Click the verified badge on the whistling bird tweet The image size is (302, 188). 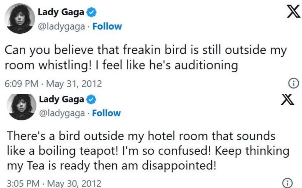pyautogui.click(x=92, y=12)
